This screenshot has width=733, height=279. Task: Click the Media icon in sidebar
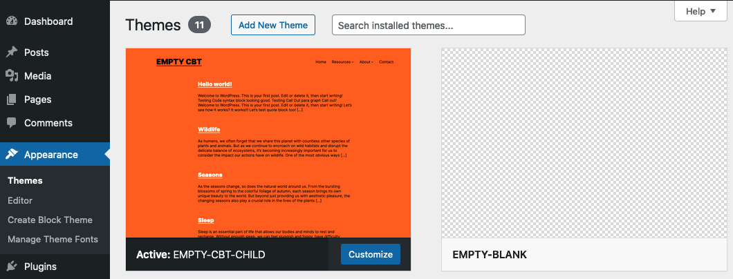12,75
